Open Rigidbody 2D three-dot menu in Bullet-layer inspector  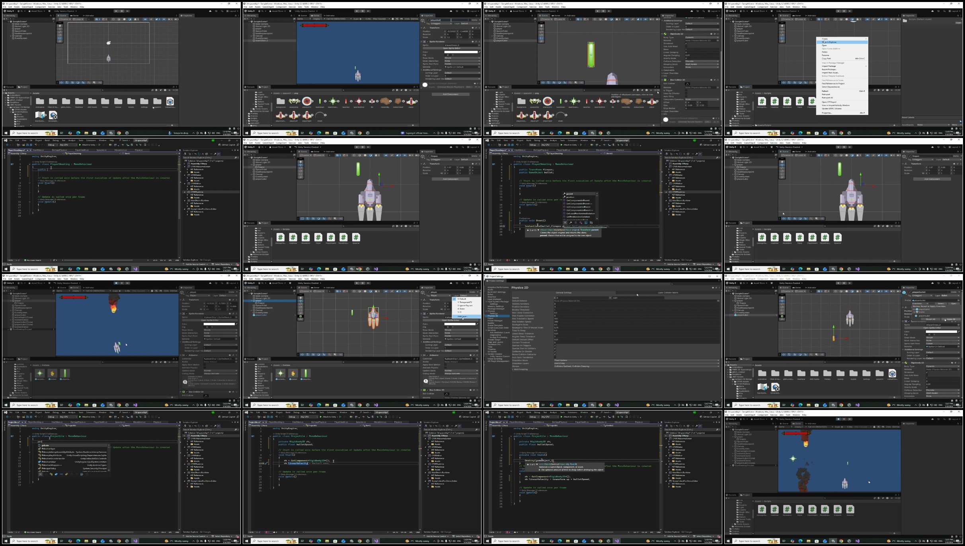pos(959,363)
